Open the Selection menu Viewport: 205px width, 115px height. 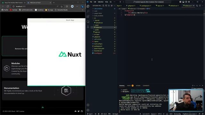[101, 2]
